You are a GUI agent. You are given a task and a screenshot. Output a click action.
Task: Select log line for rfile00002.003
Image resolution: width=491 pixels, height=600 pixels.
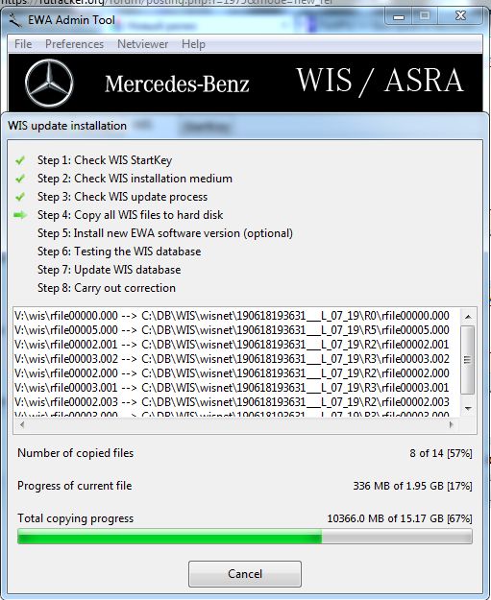pyautogui.click(x=232, y=402)
